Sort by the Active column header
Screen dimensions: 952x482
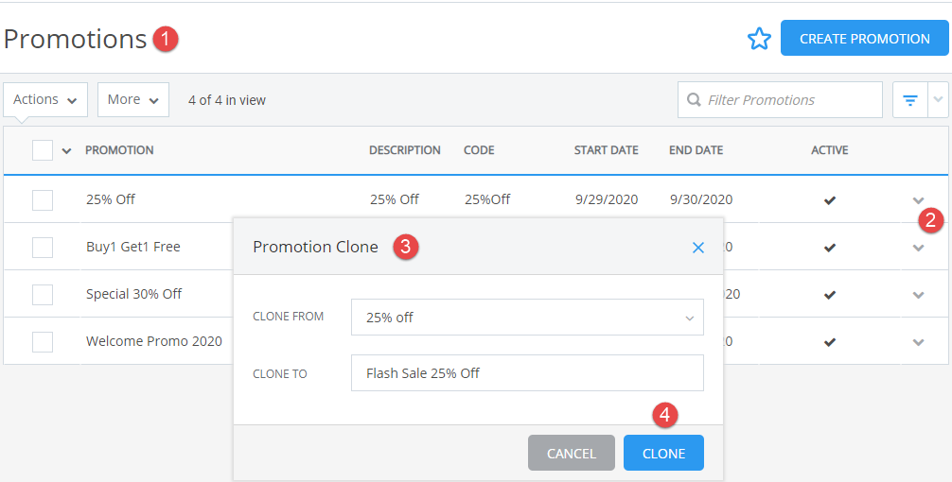829,150
